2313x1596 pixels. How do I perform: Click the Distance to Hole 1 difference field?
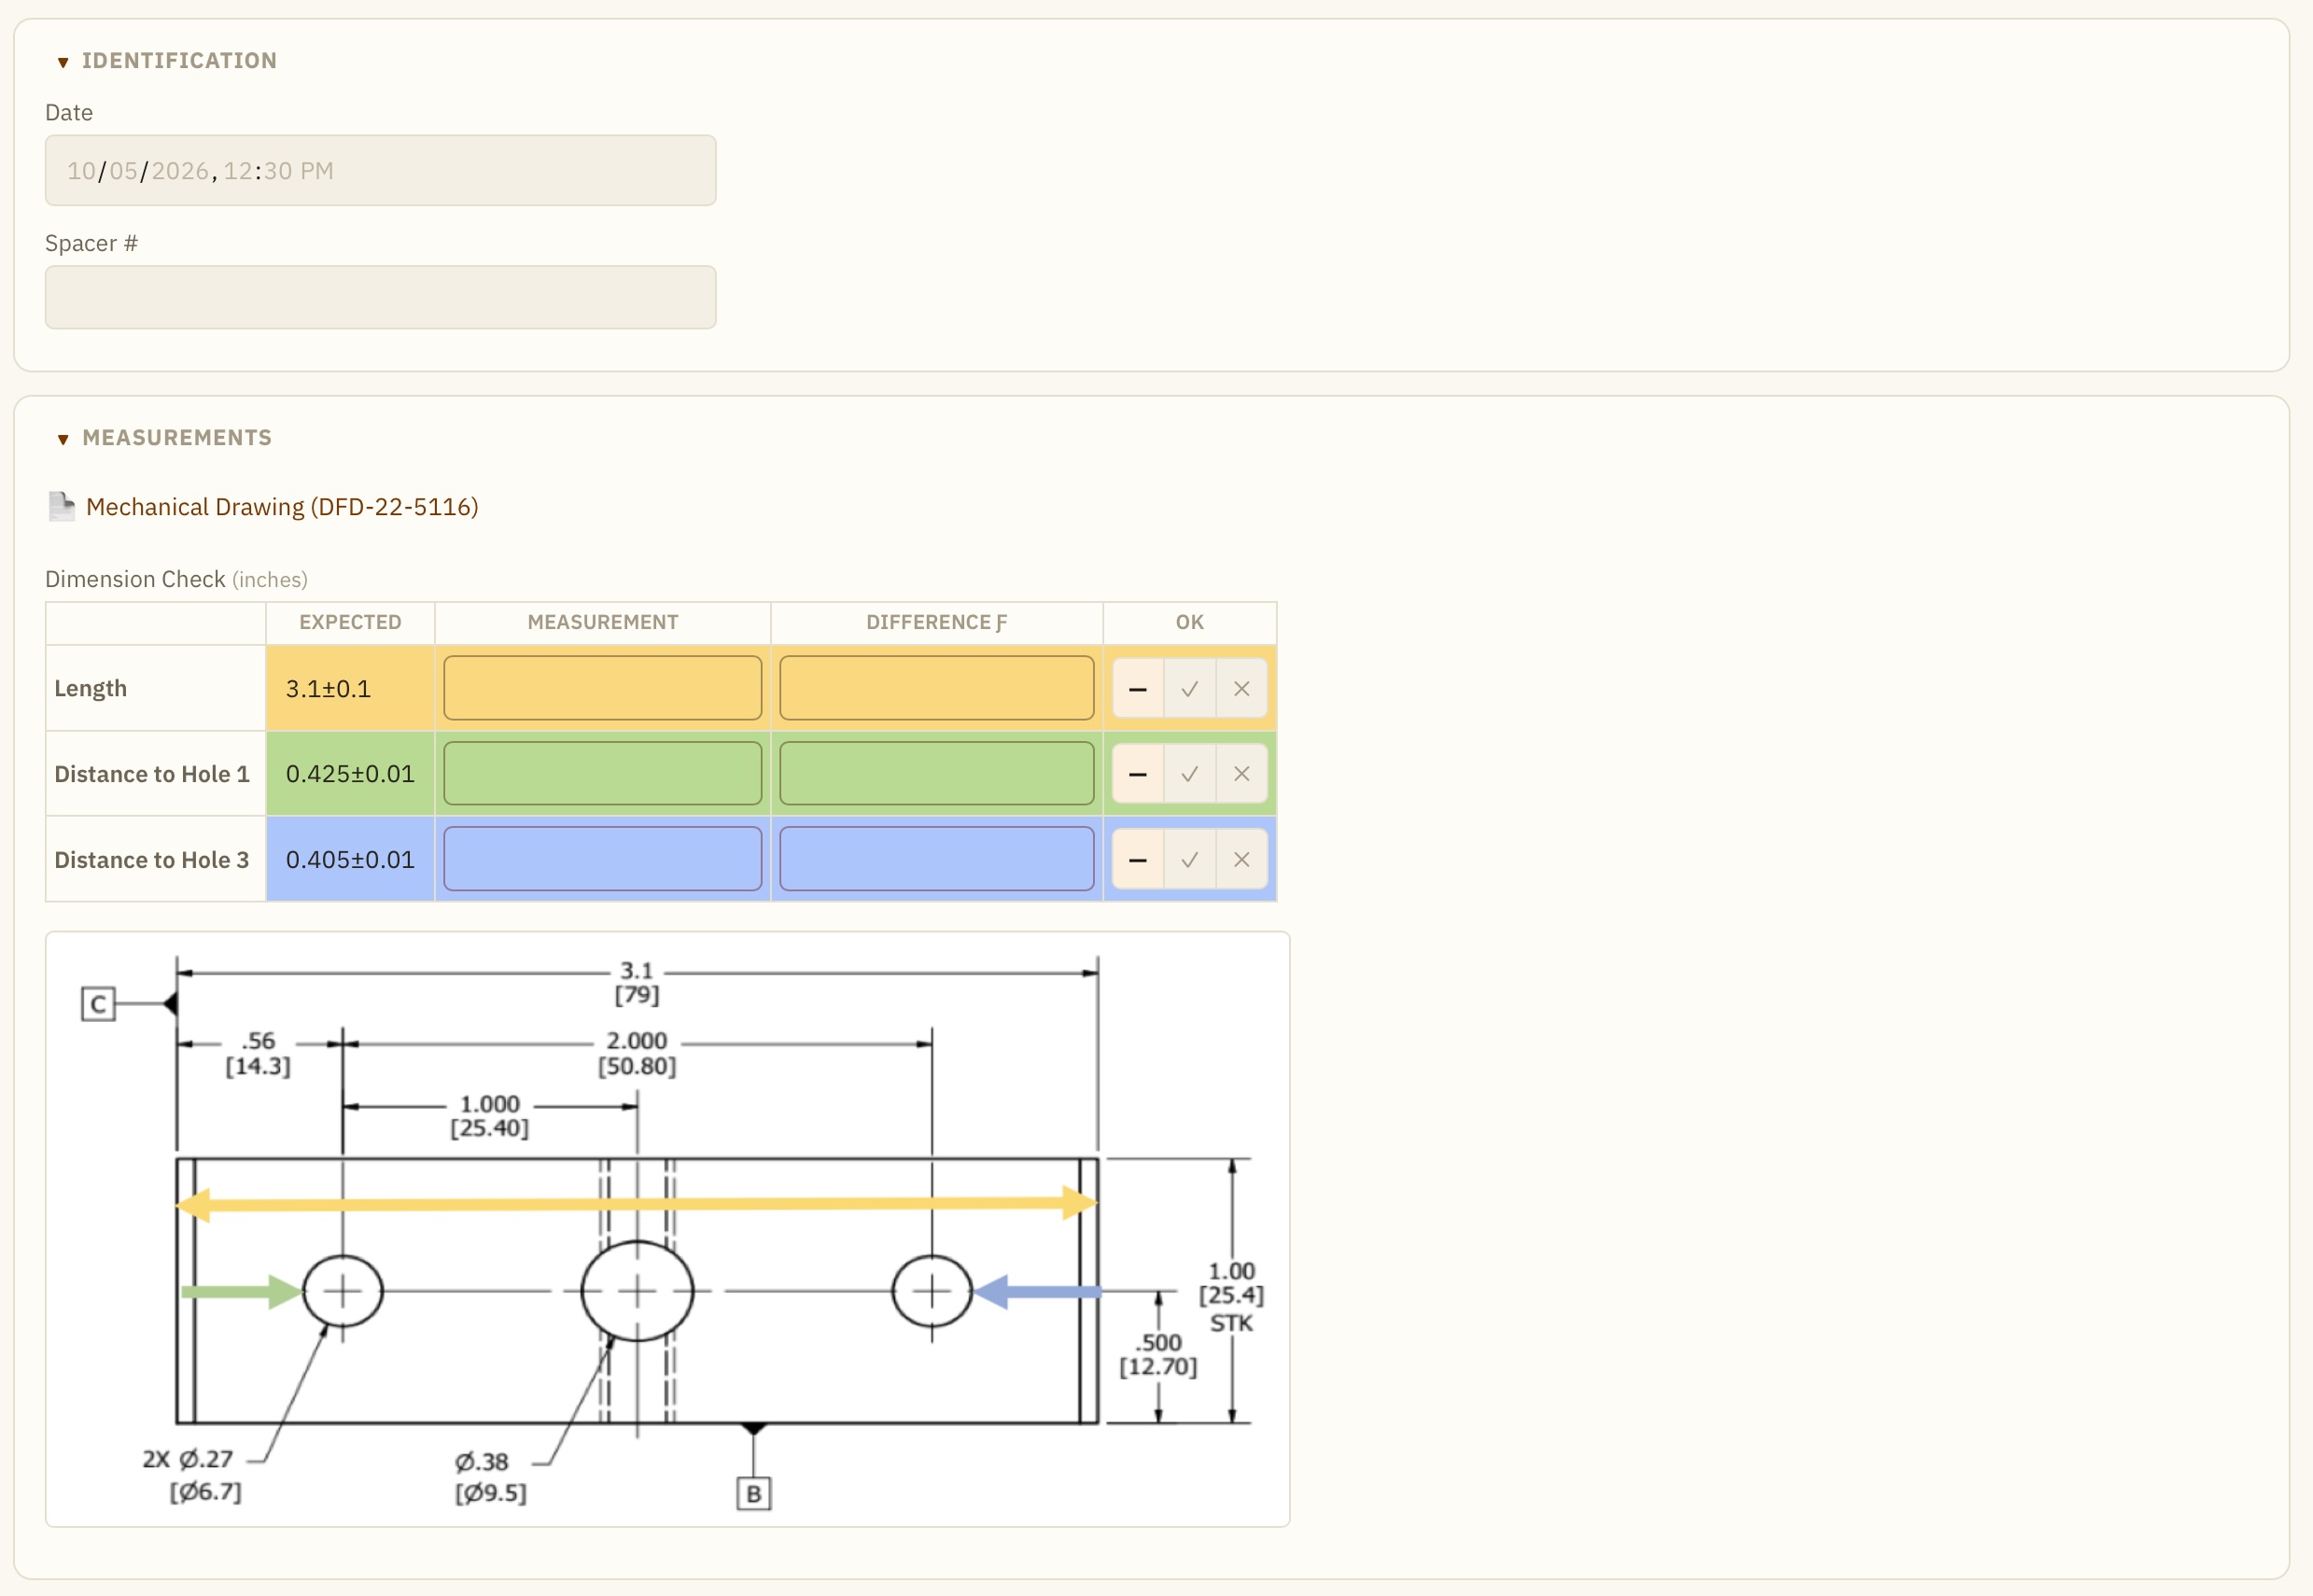(x=937, y=774)
